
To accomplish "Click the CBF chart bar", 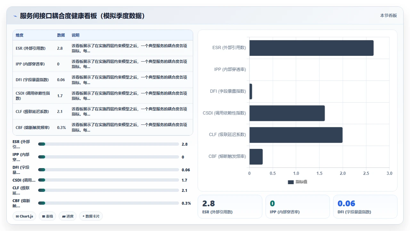I will tap(256, 157).
